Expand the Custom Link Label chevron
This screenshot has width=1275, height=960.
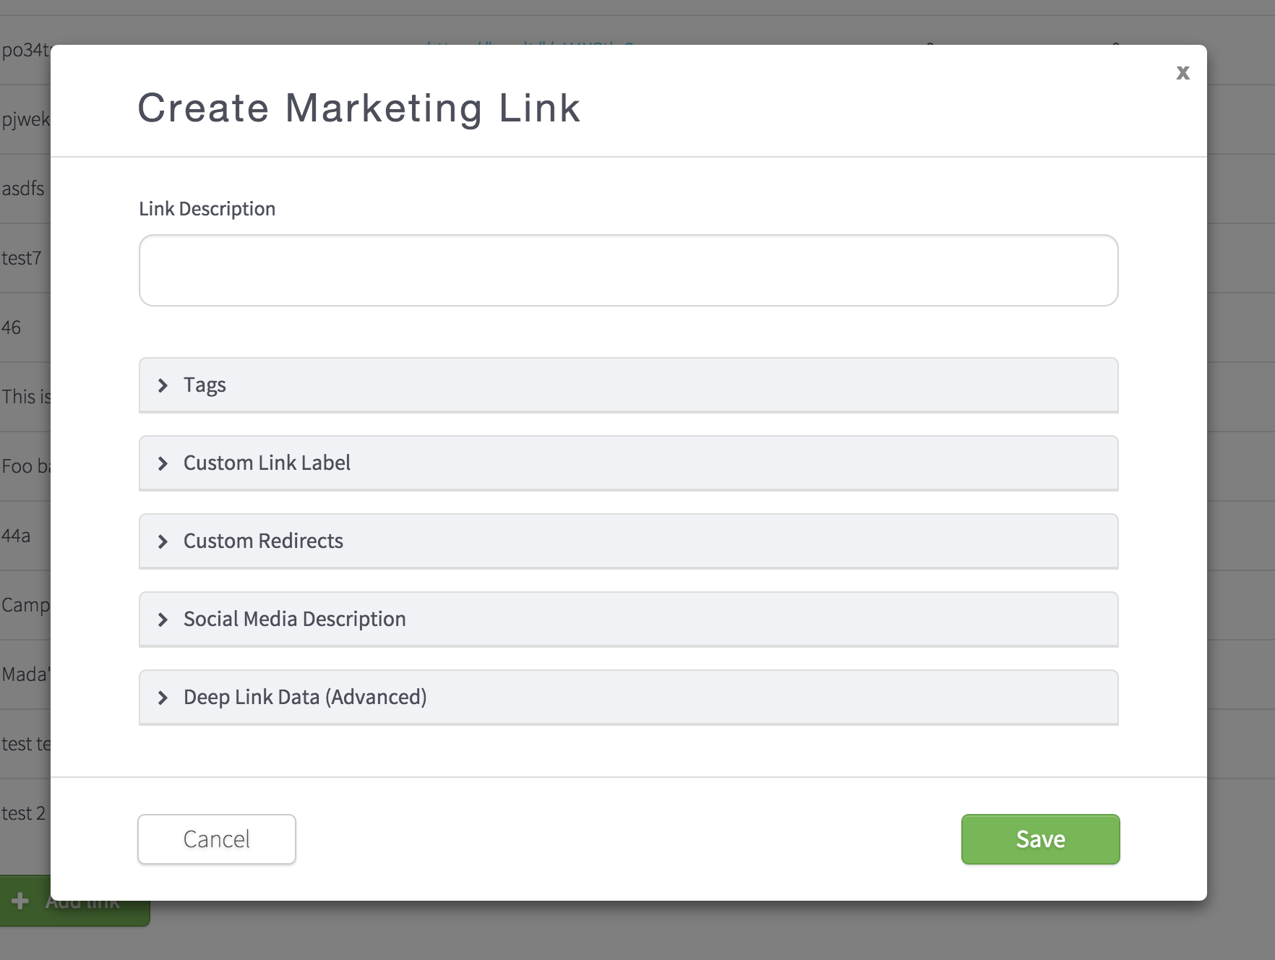(x=163, y=463)
